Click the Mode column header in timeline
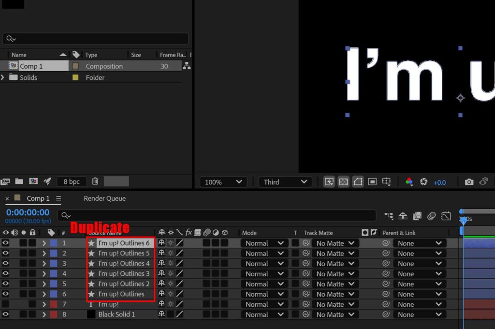The height and width of the screenshot is (329, 495). 249,233
